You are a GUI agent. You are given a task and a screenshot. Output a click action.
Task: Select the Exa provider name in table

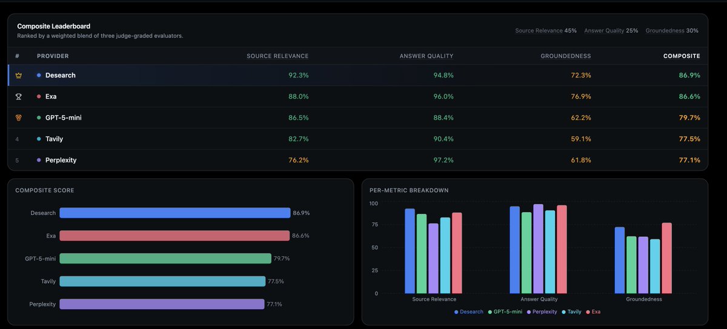(51, 96)
